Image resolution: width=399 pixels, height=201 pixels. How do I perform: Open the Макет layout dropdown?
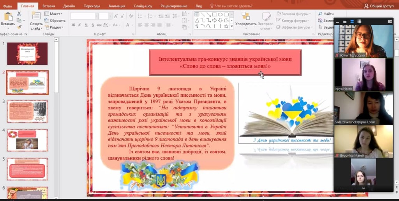click(53, 14)
